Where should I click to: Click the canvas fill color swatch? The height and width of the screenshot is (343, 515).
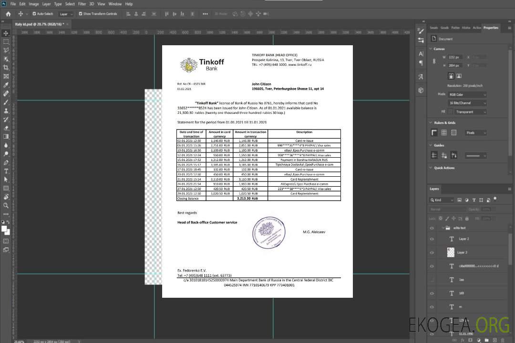pos(451,112)
